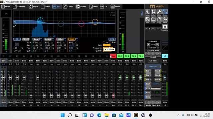Select the LoMid band button
This screenshot has width=213, height=119.
(x=48, y=39)
